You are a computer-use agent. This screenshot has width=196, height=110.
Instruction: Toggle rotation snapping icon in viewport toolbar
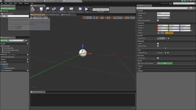[106, 18]
